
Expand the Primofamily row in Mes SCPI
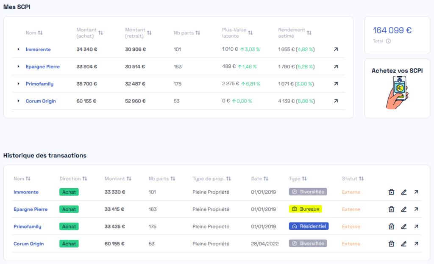click(18, 84)
